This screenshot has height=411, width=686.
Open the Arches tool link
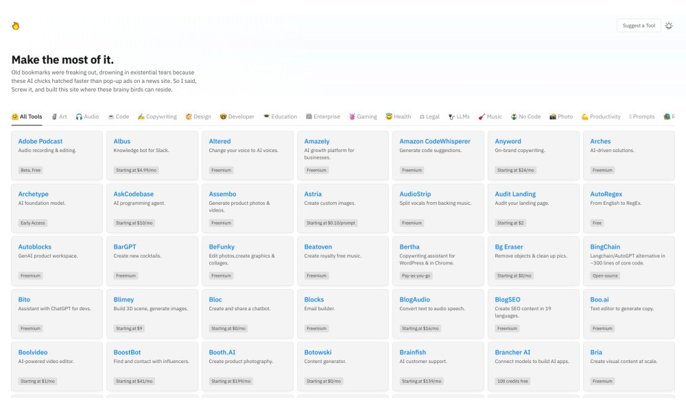tap(600, 141)
